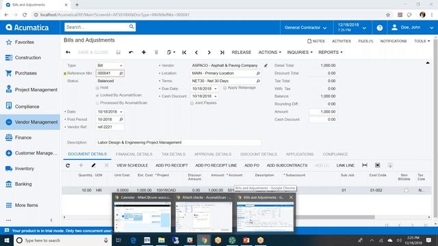Switch to the Approval Details tab
This screenshot has height=246, width=438.
(x=213, y=154)
